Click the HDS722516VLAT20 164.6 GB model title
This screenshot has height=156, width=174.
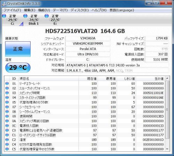click(x=85, y=31)
